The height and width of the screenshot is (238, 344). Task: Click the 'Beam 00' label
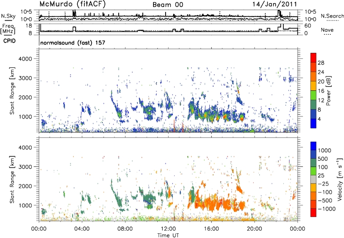pos(168,5)
